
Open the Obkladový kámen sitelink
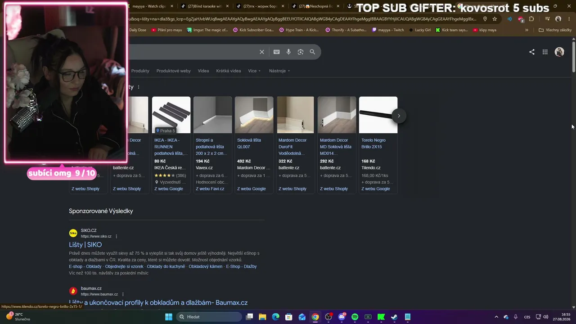[206, 266]
